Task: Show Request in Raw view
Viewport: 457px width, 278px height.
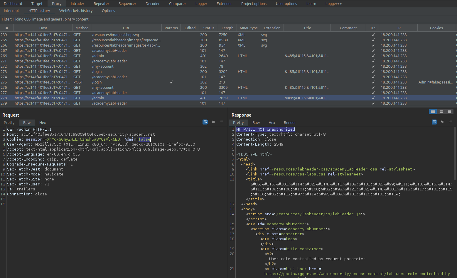Action: [x=27, y=122]
